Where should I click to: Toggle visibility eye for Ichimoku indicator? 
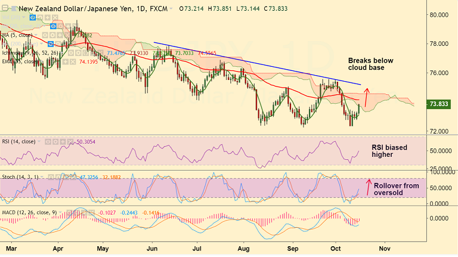click(71, 52)
